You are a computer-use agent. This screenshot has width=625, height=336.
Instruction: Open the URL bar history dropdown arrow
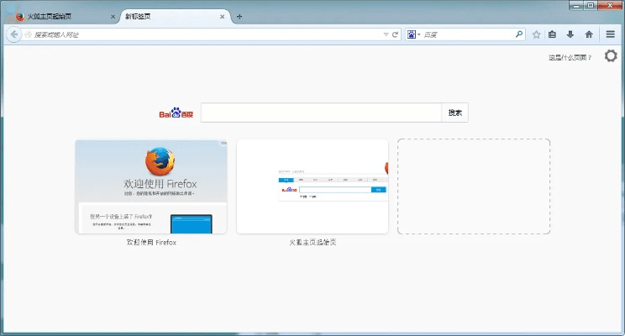(x=386, y=34)
